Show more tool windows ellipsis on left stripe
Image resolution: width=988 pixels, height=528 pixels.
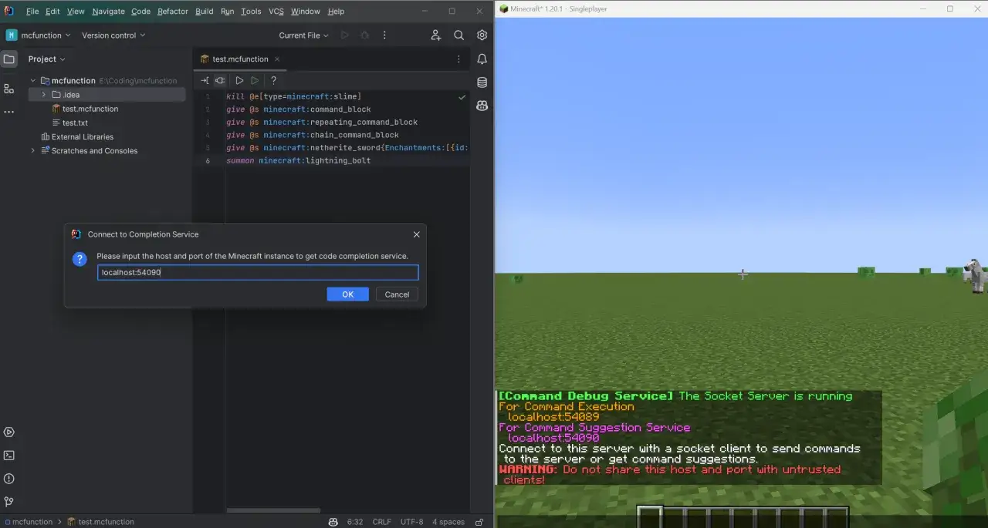pyautogui.click(x=9, y=112)
